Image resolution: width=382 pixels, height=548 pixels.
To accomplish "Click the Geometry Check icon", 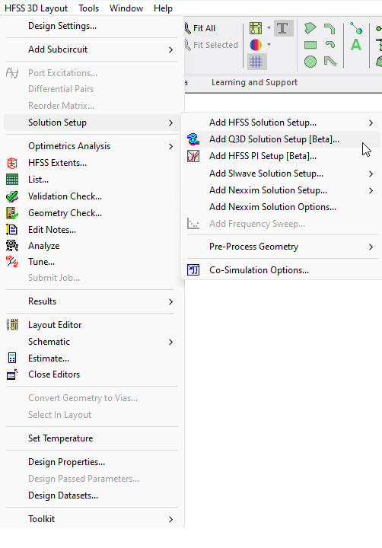I will pos(12,213).
